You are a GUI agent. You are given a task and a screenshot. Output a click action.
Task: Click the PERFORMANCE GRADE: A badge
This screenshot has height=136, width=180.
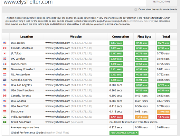124,133
